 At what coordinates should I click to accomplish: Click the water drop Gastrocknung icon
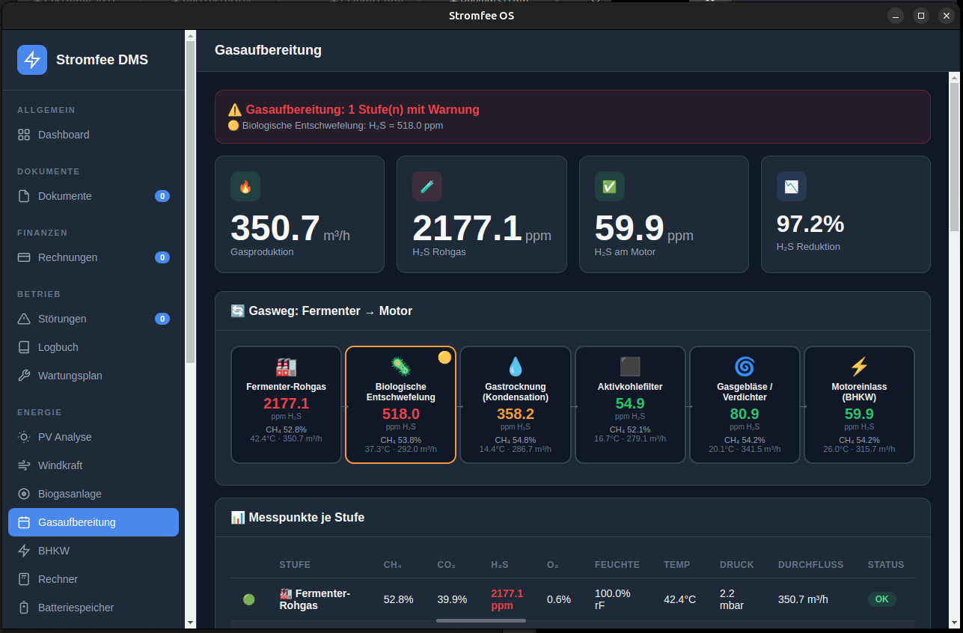coord(516,367)
